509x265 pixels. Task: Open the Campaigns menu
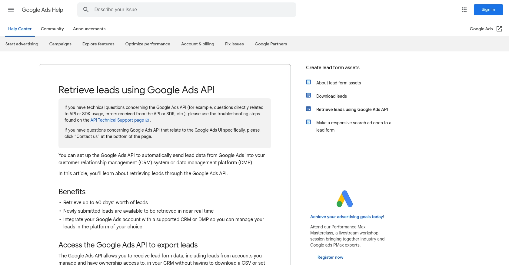pos(60,44)
